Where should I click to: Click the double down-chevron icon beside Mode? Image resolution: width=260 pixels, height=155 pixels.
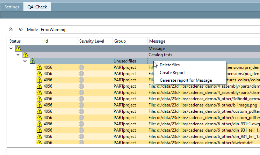click(21, 29)
